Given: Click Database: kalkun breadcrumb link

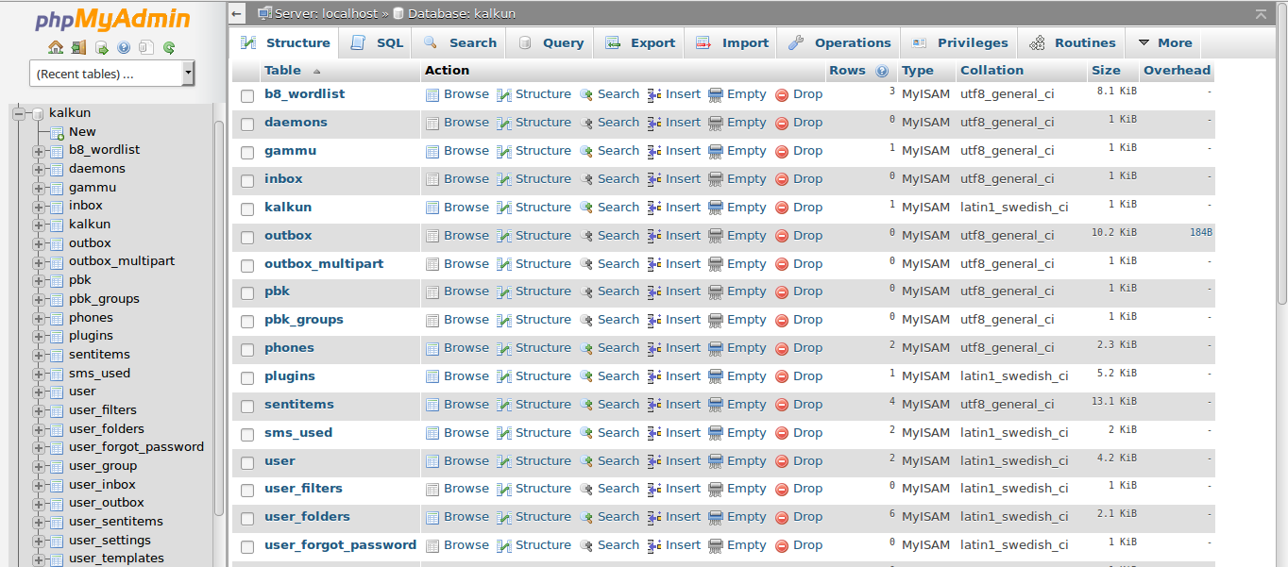Looking at the screenshot, I should click(x=461, y=13).
